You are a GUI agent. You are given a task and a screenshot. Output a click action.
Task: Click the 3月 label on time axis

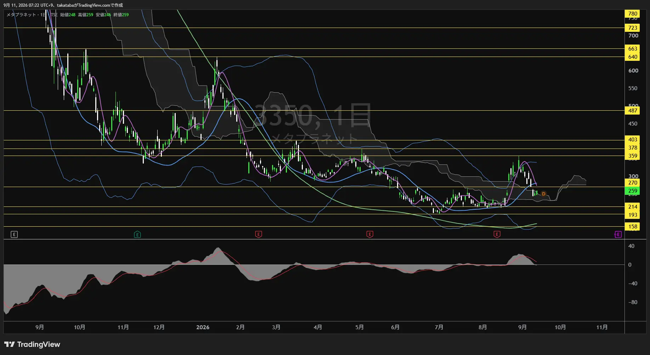pyautogui.click(x=276, y=327)
